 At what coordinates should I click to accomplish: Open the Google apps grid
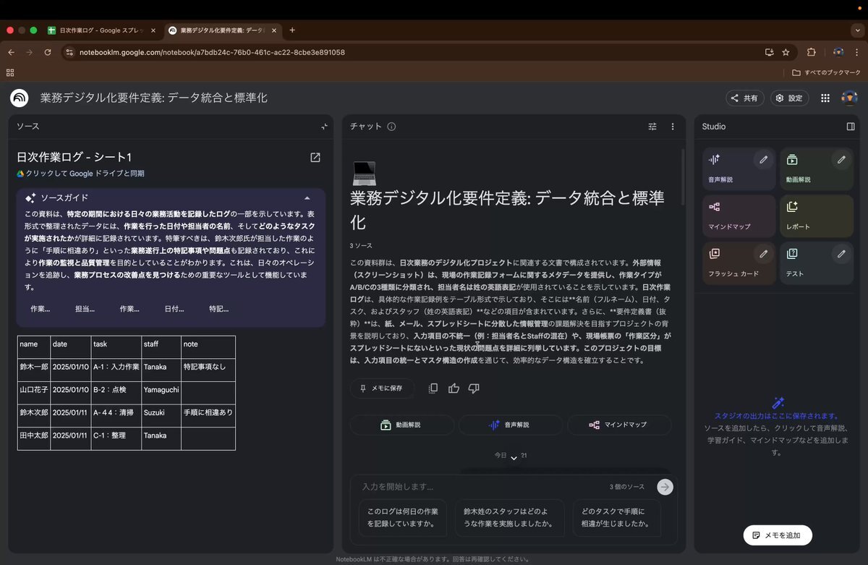(825, 98)
